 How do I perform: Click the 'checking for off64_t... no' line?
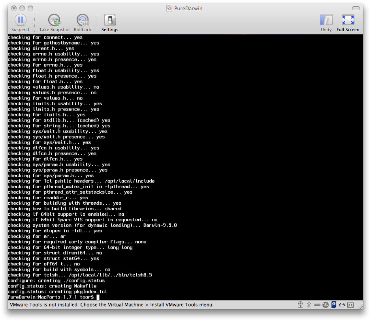click(x=44, y=264)
